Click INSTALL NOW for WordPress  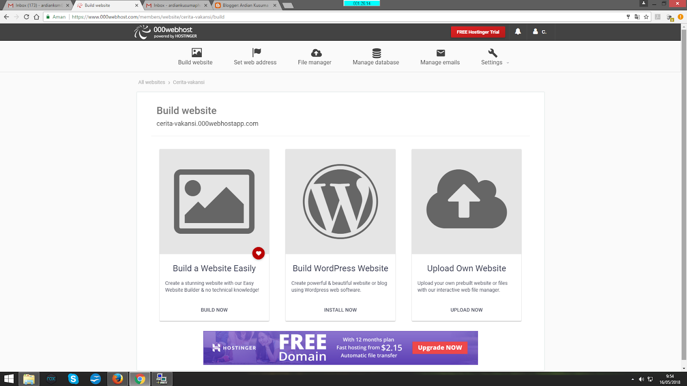(340, 310)
